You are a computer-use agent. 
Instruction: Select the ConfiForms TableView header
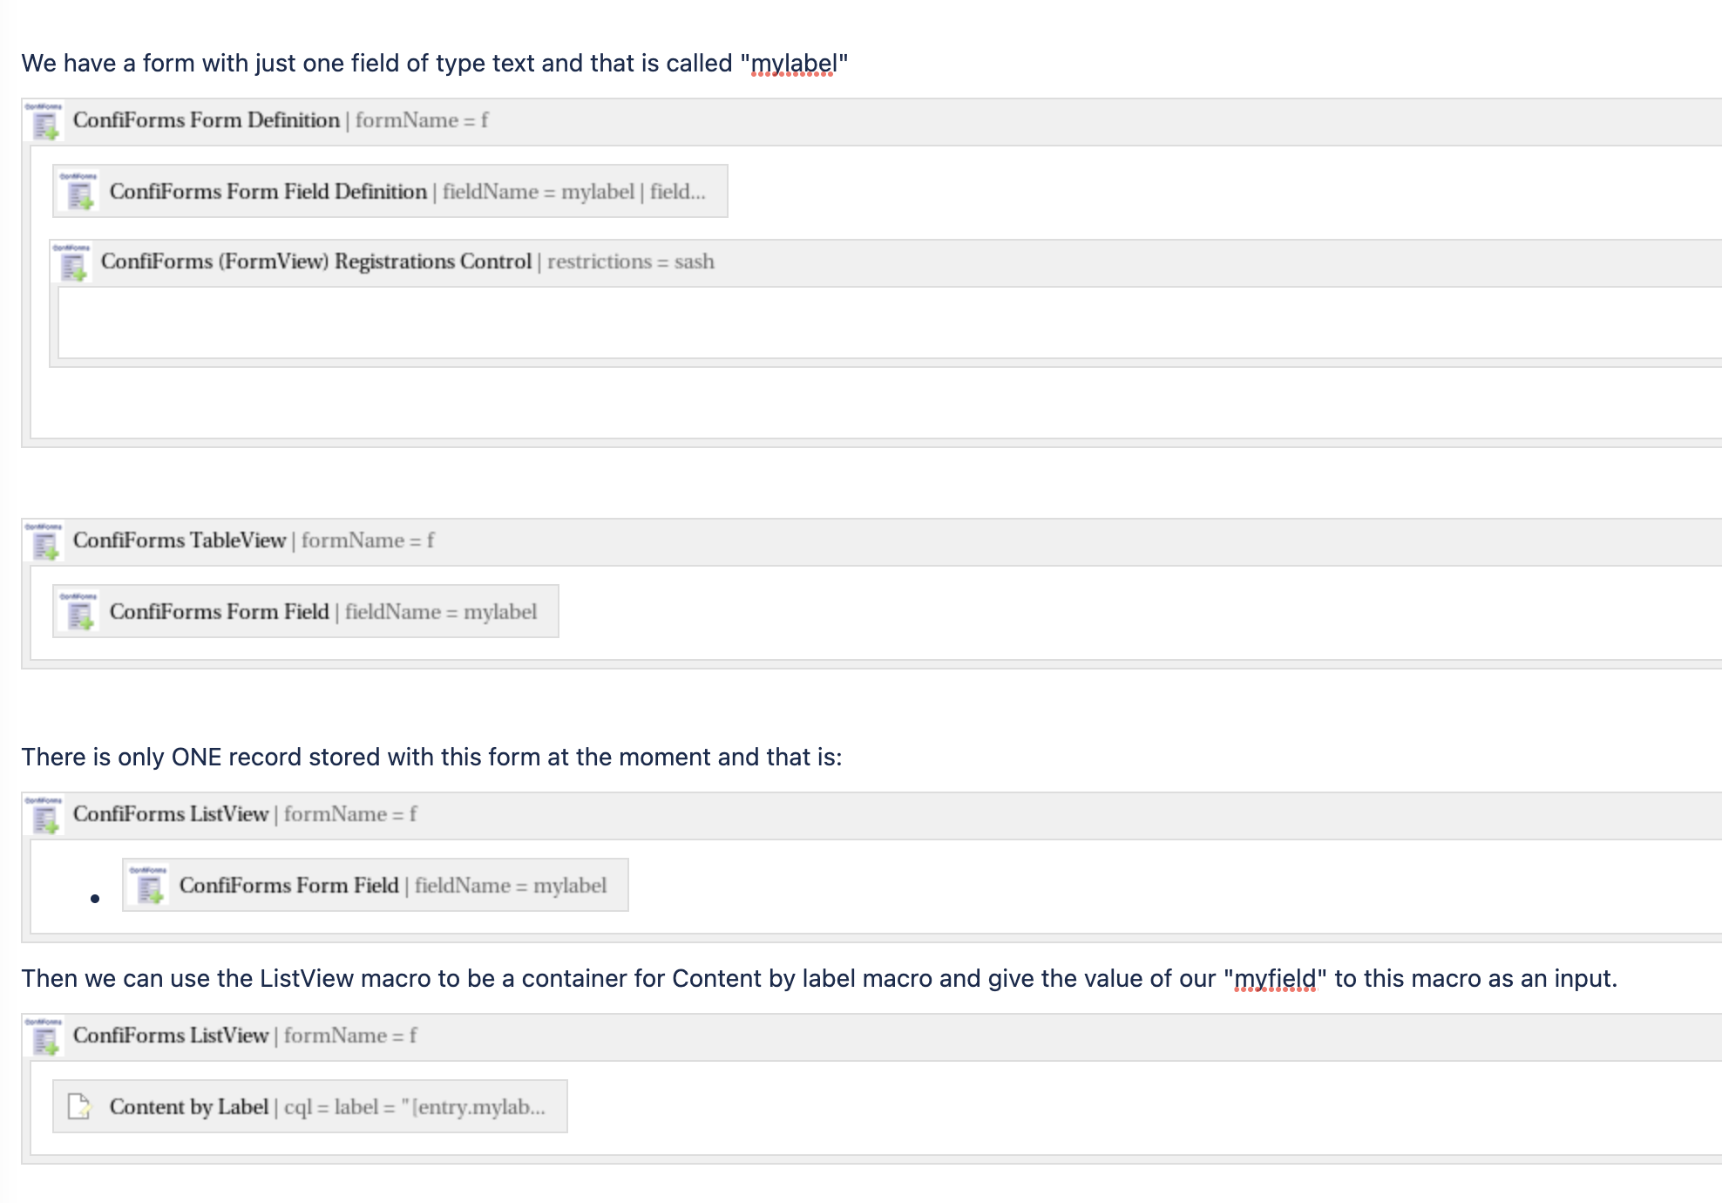coord(871,542)
